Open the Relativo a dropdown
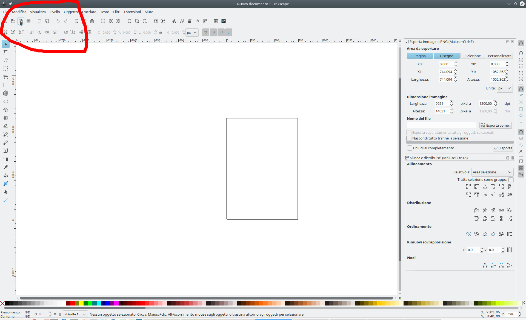 492,172
